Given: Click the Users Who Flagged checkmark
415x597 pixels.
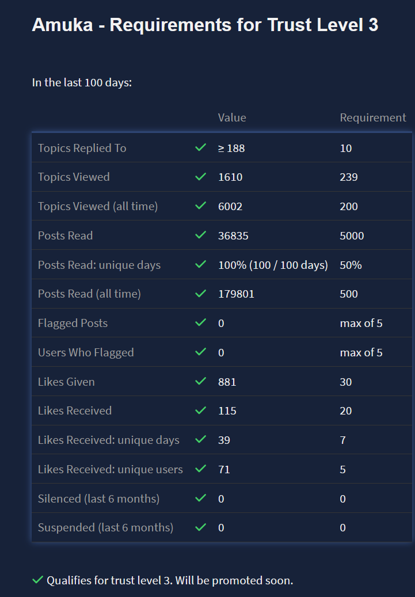Looking at the screenshot, I should pyautogui.click(x=200, y=352).
